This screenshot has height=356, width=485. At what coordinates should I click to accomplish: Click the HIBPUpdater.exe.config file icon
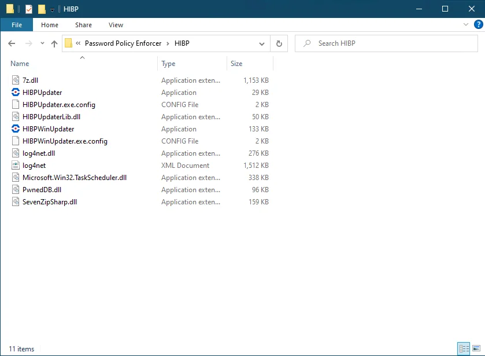(x=16, y=104)
